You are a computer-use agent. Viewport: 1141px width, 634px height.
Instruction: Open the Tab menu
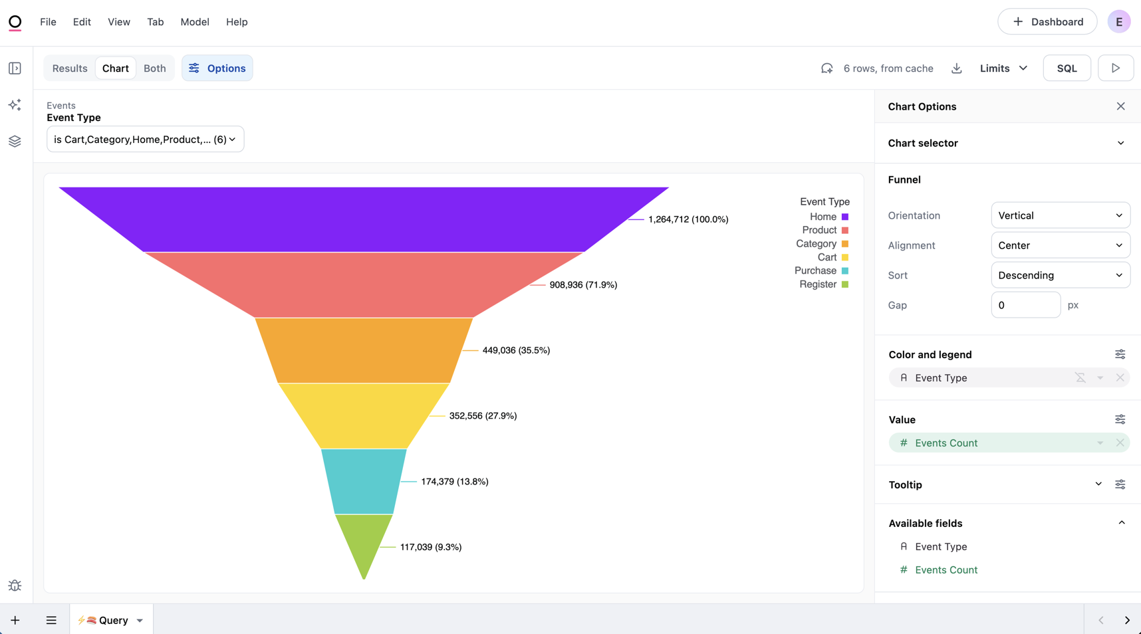point(156,22)
